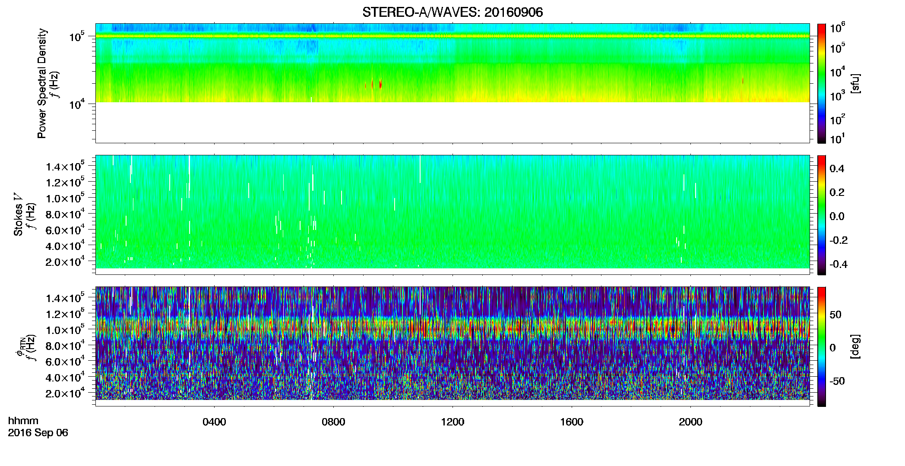Click the 50 value on the deg color bar
905x466 pixels.
pos(835,314)
